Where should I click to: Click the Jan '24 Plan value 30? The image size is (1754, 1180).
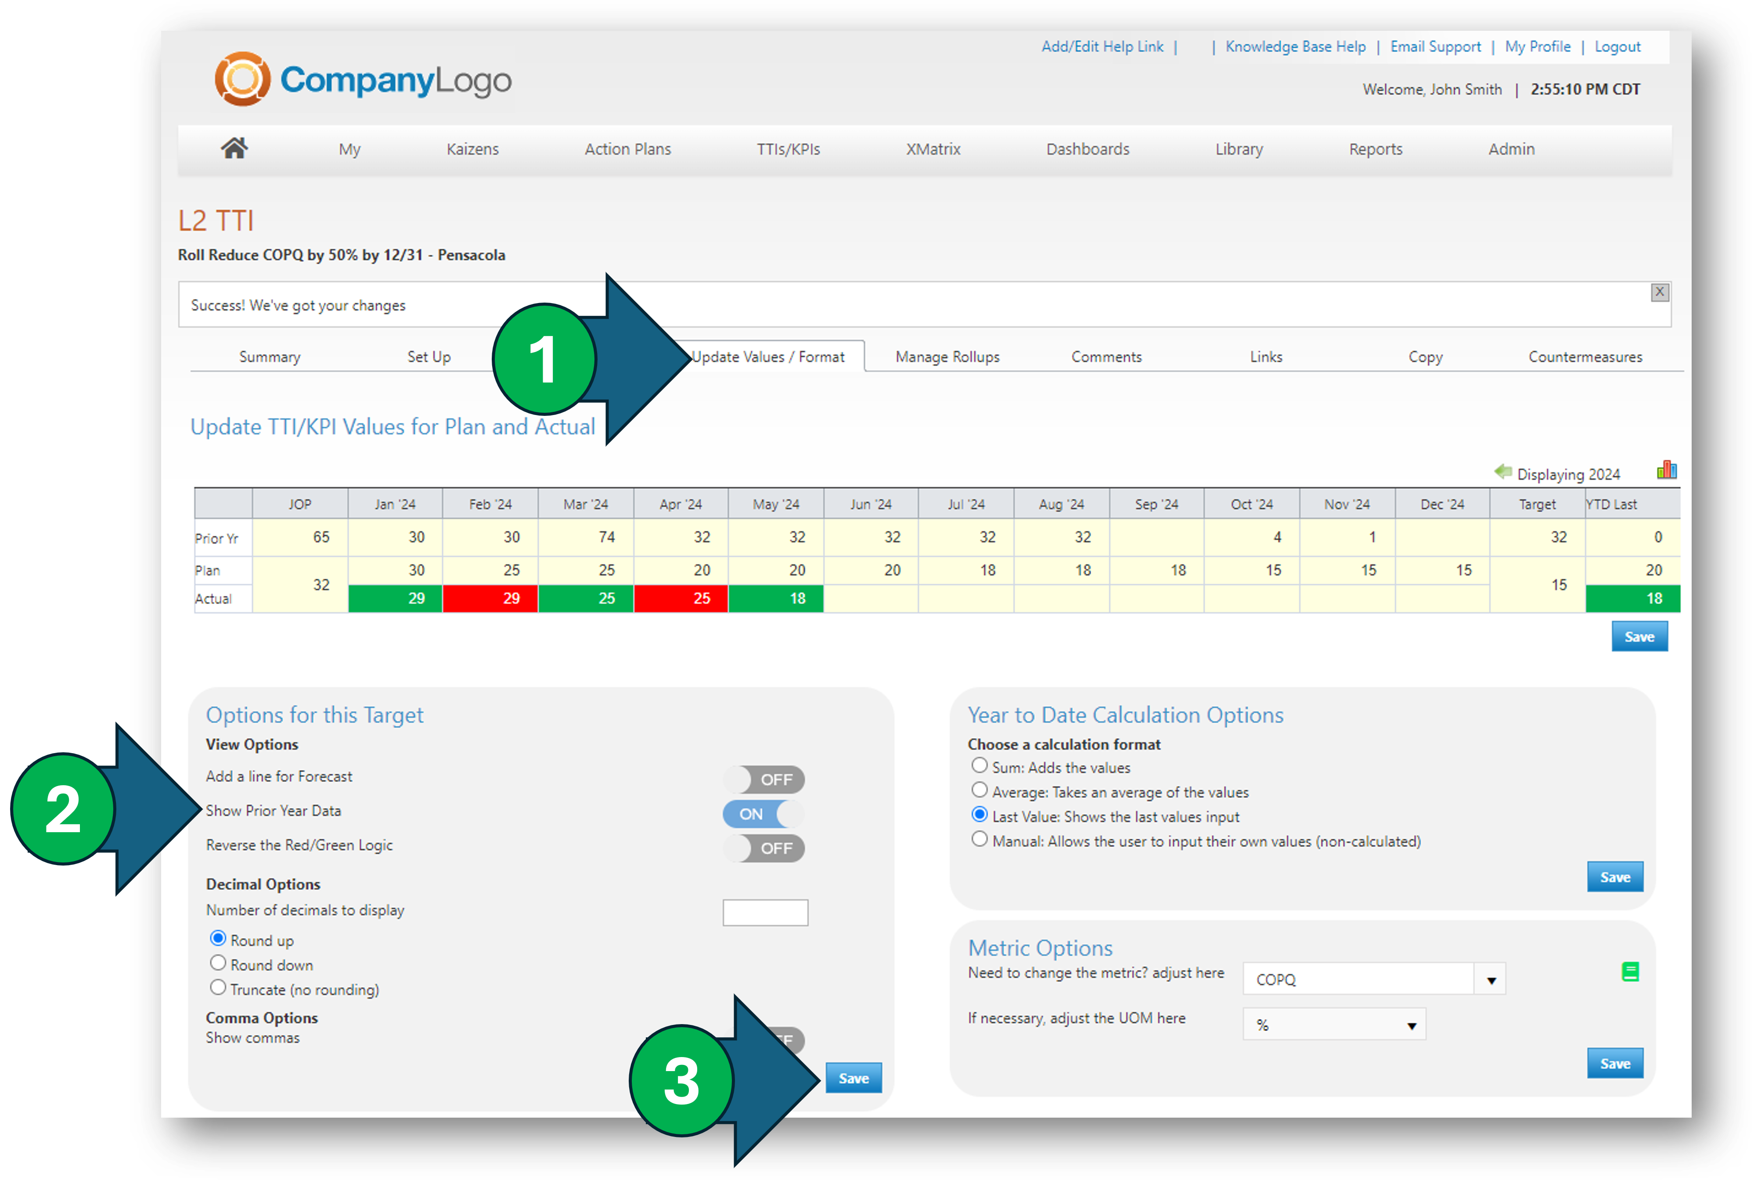click(x=395, y=570)
